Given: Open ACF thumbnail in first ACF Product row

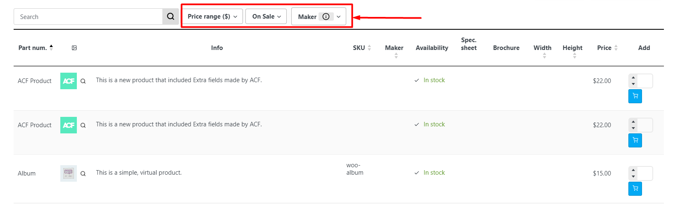Looking at the screenshot, I should click(x=69, y=81).
